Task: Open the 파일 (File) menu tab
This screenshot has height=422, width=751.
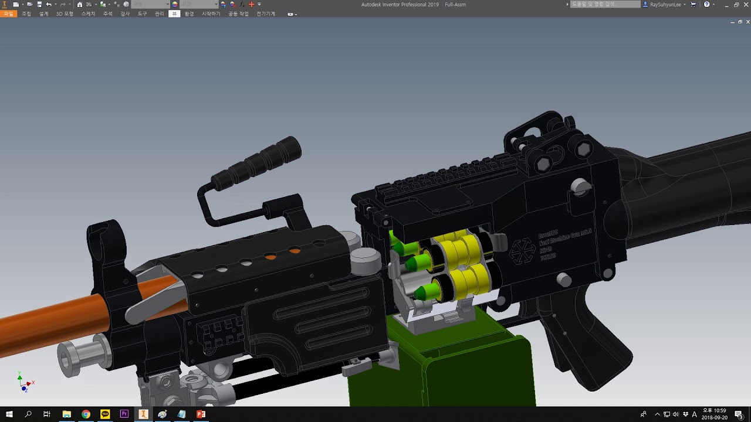Action: (8, 13)
